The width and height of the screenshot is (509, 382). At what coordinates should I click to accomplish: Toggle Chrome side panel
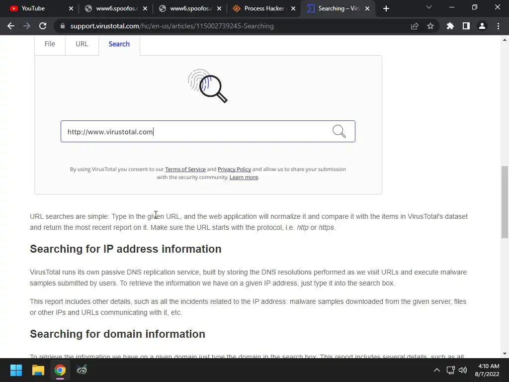pos(466,26)
